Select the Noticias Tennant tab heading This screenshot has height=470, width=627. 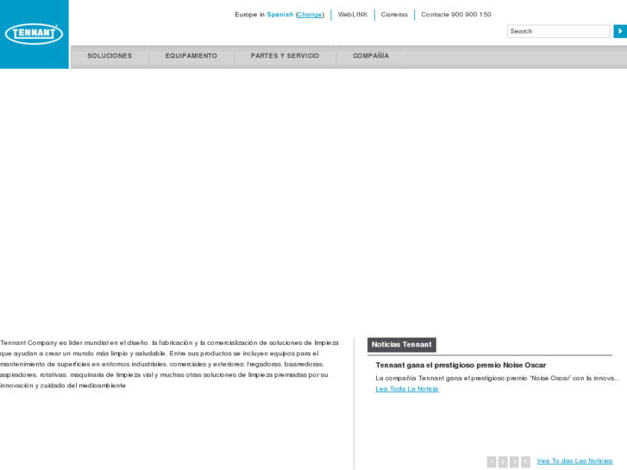click(x=402, y=345)
